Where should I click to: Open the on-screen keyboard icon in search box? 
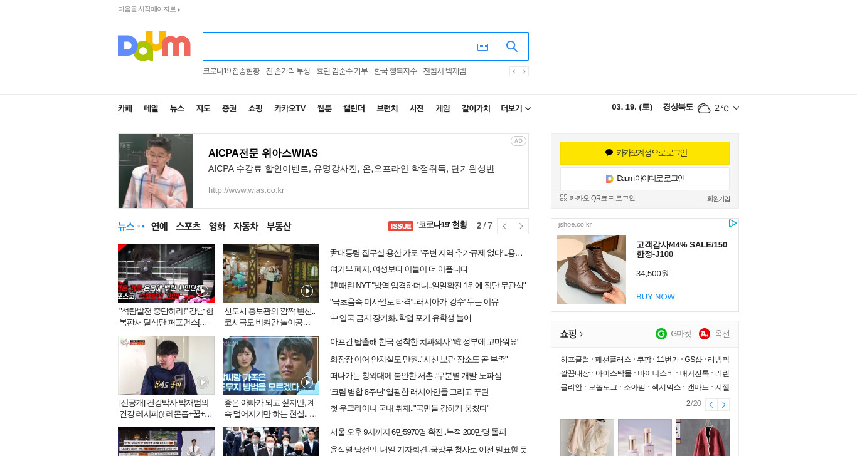(x=482, y=47)
